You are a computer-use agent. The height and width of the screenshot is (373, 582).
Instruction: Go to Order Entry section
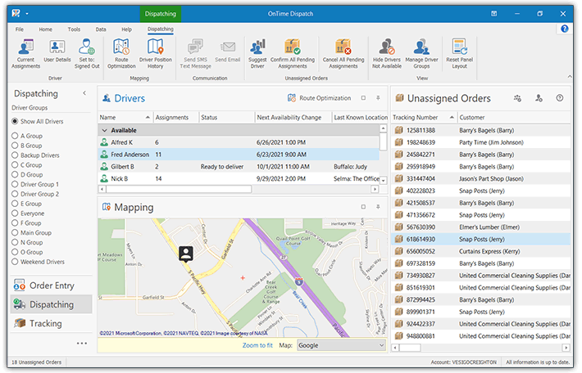[51, 285]
